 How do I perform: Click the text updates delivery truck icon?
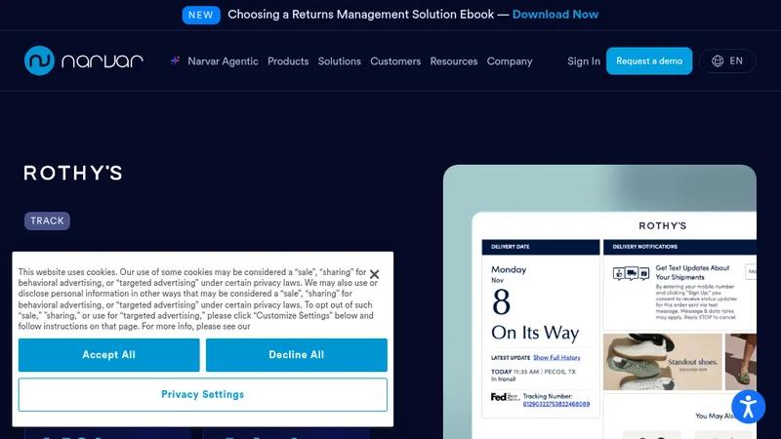(x=631, y=273)
